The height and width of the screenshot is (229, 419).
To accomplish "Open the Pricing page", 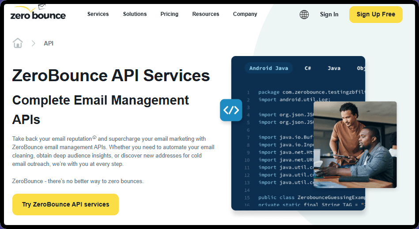I will tap(170, 14).
